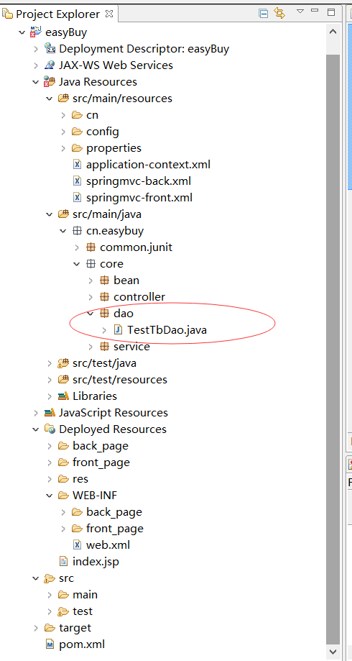Click the JAX-WS Web Services icon

(x=50, y=65)
